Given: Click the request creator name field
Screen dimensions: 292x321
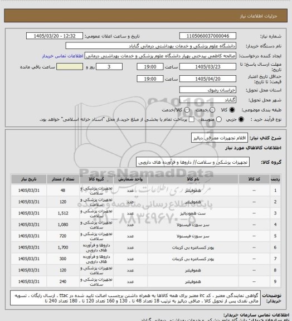Looking at the screenshot, I should pos(160,56).
